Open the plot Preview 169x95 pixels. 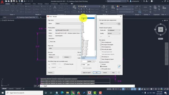point(51,73)
